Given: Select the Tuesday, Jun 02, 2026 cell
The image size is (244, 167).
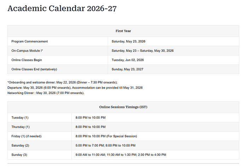Looking at the screenshot, I should point(128,60).
